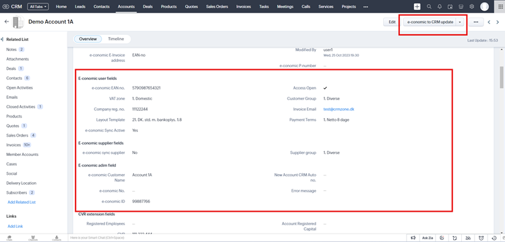Image resolution: width=505 pixels, height=242 pixels.
Task: Jump to Member Accounts related list
Action: 22,155
